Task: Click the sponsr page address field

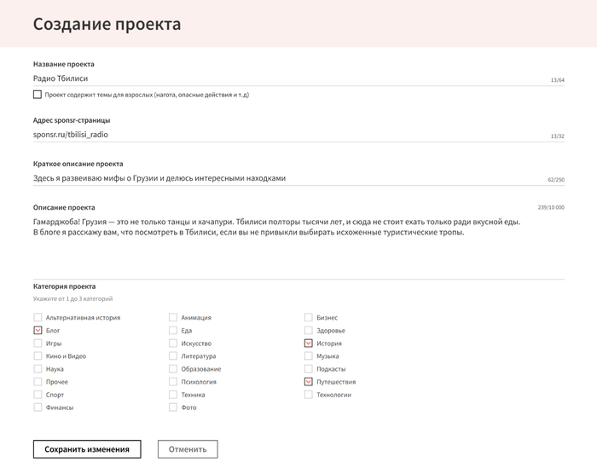Action: (x=281, y=135)
